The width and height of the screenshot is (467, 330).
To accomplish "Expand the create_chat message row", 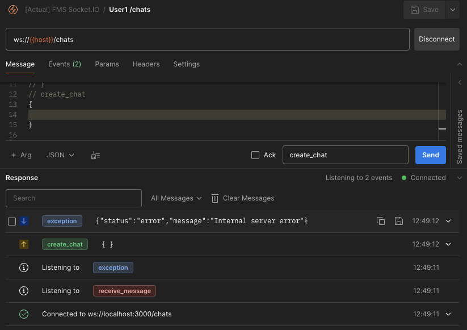I will (x=448, y=244).
